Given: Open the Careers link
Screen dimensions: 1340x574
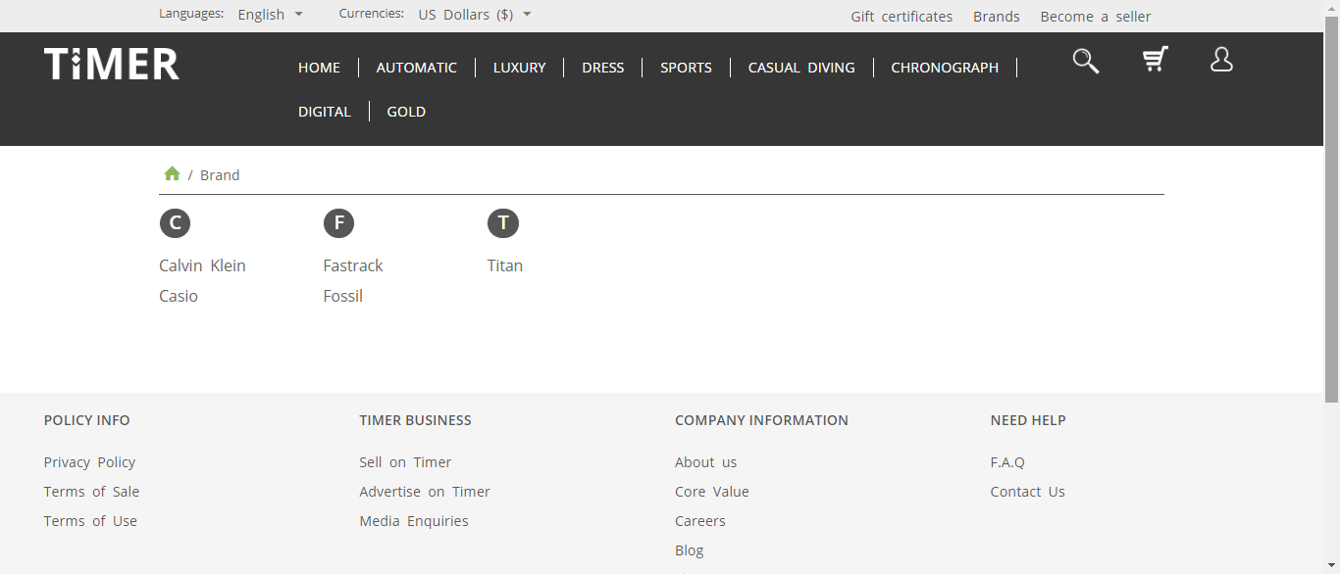Looking at the screenshot, I should coord(700,521).
